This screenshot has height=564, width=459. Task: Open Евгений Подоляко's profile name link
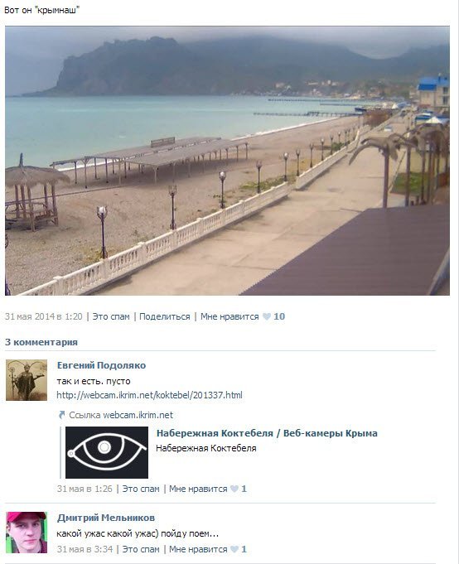point(101,365)
